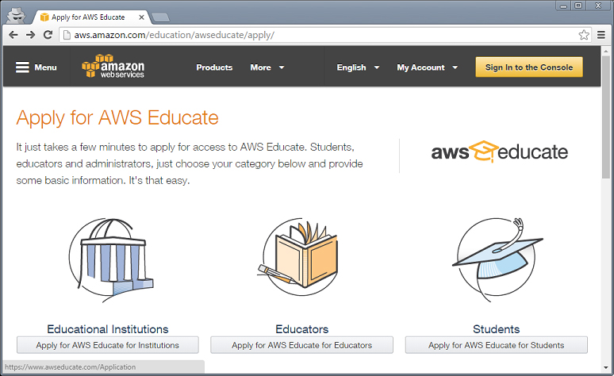Click the Apply for AWS Educate page title
614x376 pixels.
click(x=117, y=118)
